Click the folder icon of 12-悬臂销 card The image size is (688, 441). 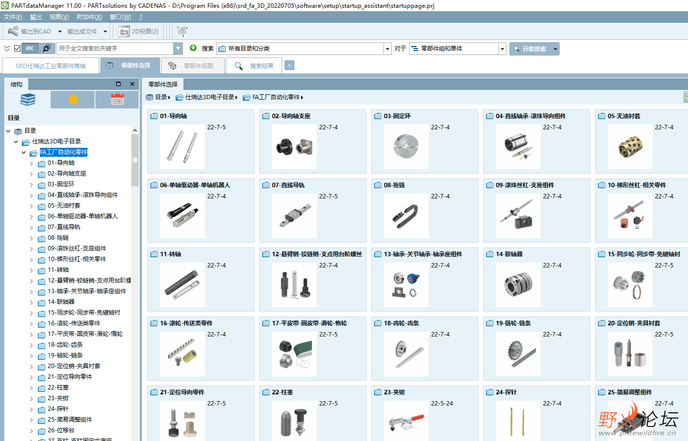coord(266,254)
